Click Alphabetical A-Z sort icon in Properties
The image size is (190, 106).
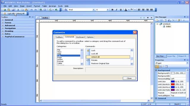pyautogui.click(x=161, y=66)
